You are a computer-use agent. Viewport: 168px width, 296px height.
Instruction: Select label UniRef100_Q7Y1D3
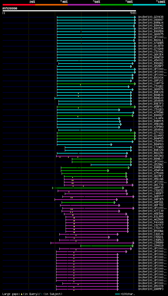tap(151, 133)
